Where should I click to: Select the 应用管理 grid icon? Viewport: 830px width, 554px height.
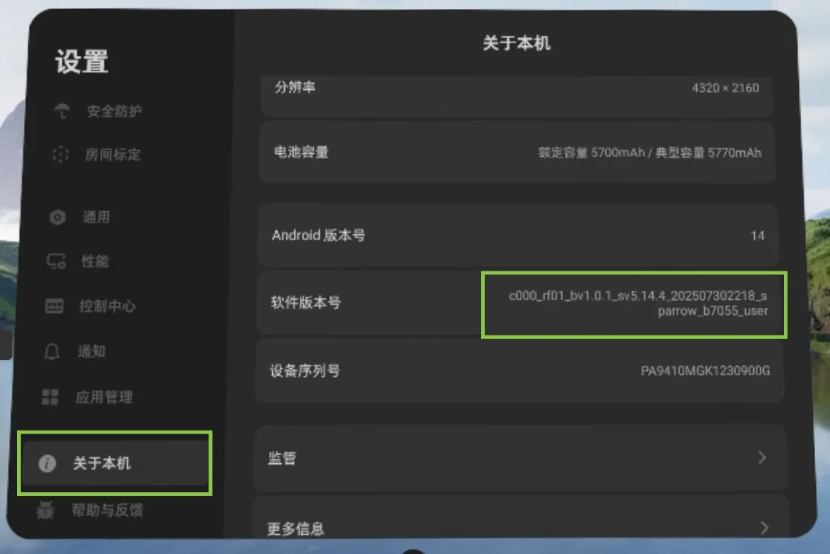[x=50, y=397]
